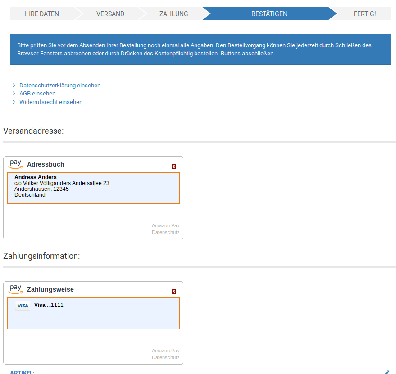This screenshot has width=396, height=374.
Task: Go back to the Ihre Daten step
Action: click(x=41, y=14)
